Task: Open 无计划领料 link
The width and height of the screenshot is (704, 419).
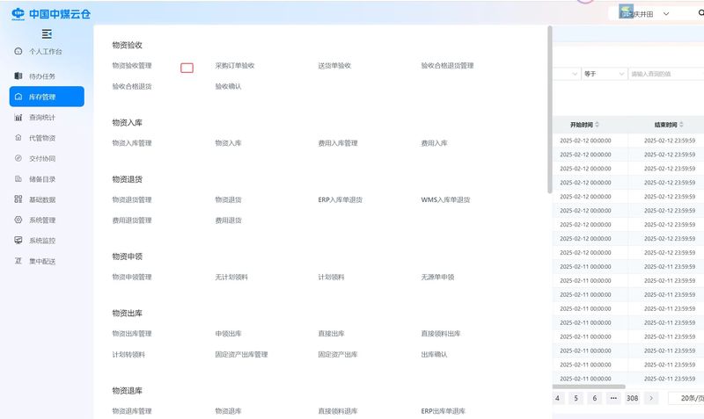Action: (231, 277)
